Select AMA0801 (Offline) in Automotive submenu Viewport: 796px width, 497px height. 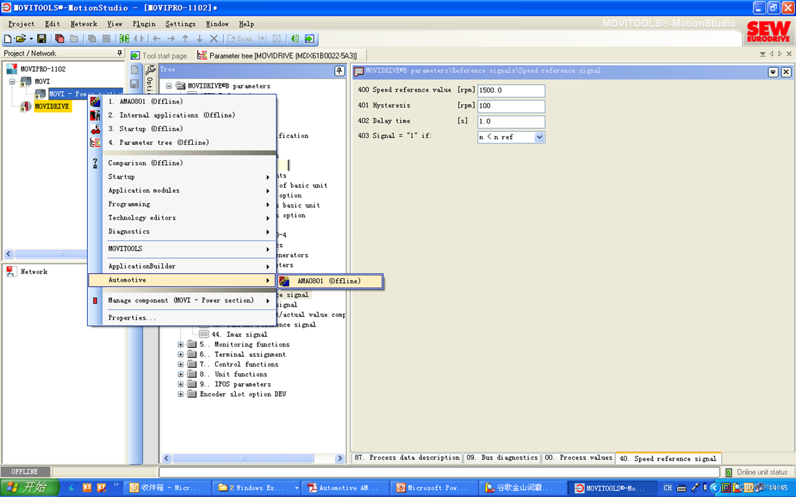click(330, 281)
